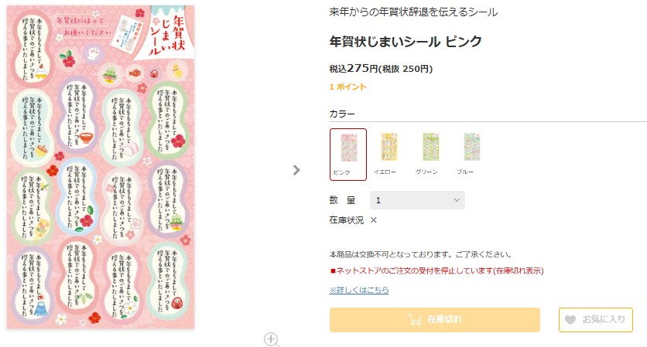This screenshot has height=347, width=647.
Task: Click the main pink sticker sheet image
Action: (x=101, y=167)
